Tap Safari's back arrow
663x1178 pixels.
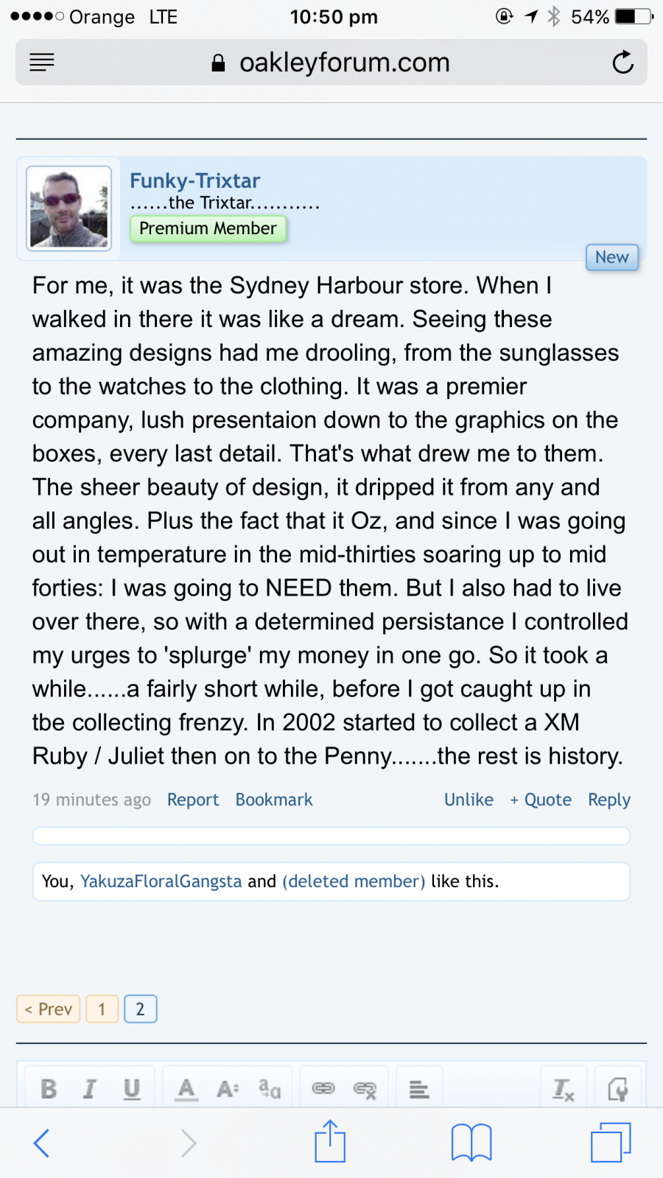pyautogui.click(x=42, y=1143)
